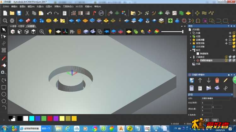Collapse the 参数 section header
The image size is (236, 132).
click(232, 94)
